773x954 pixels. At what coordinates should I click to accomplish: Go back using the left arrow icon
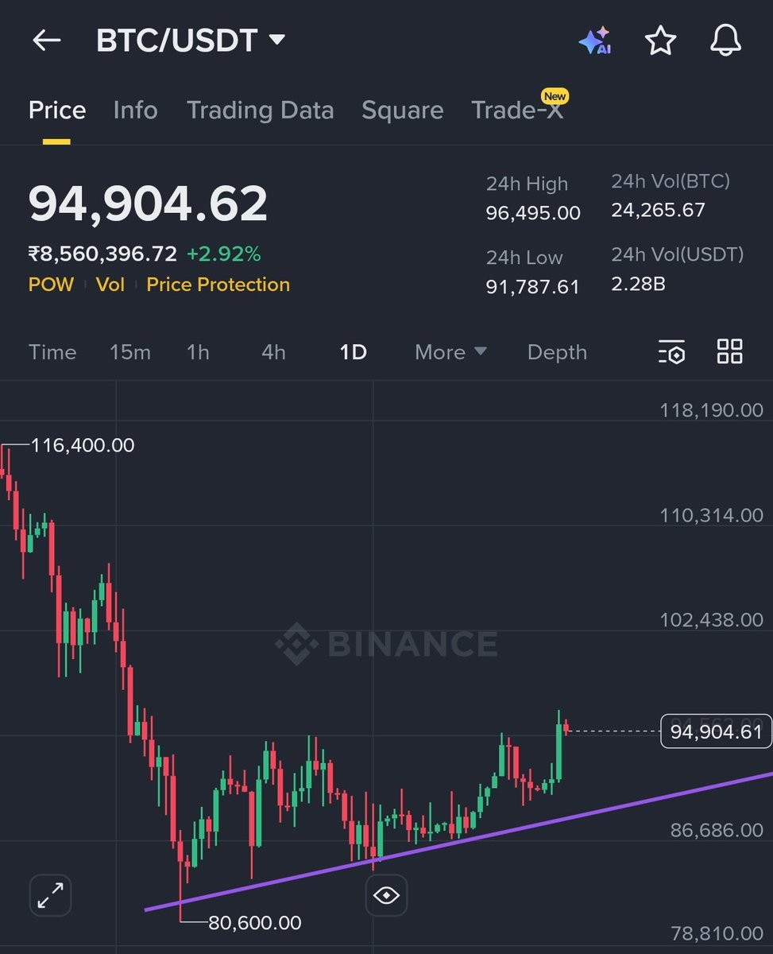point(46,41)
